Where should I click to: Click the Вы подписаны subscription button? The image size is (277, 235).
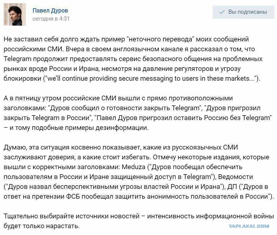coord(243,12)
